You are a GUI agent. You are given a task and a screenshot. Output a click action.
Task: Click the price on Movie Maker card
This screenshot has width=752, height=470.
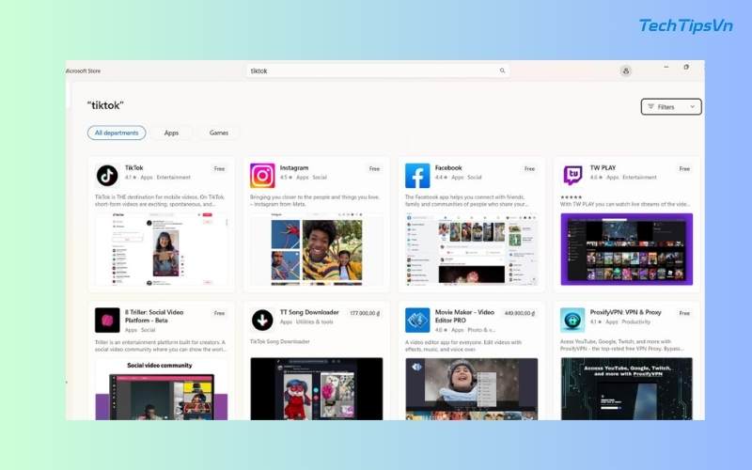(520, 313)
